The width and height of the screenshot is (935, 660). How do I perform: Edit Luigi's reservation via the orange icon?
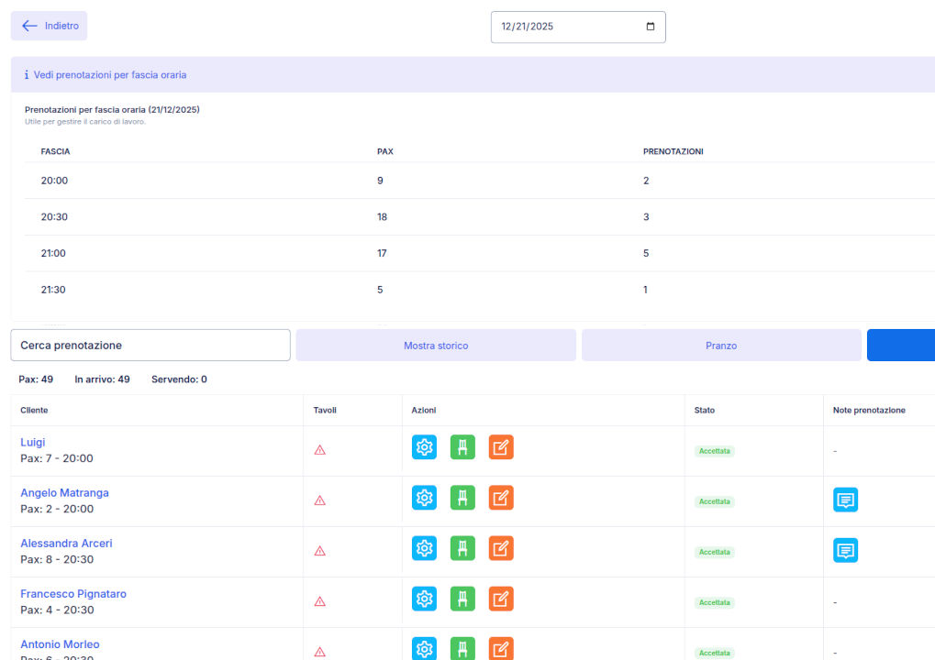pos(501,446)
